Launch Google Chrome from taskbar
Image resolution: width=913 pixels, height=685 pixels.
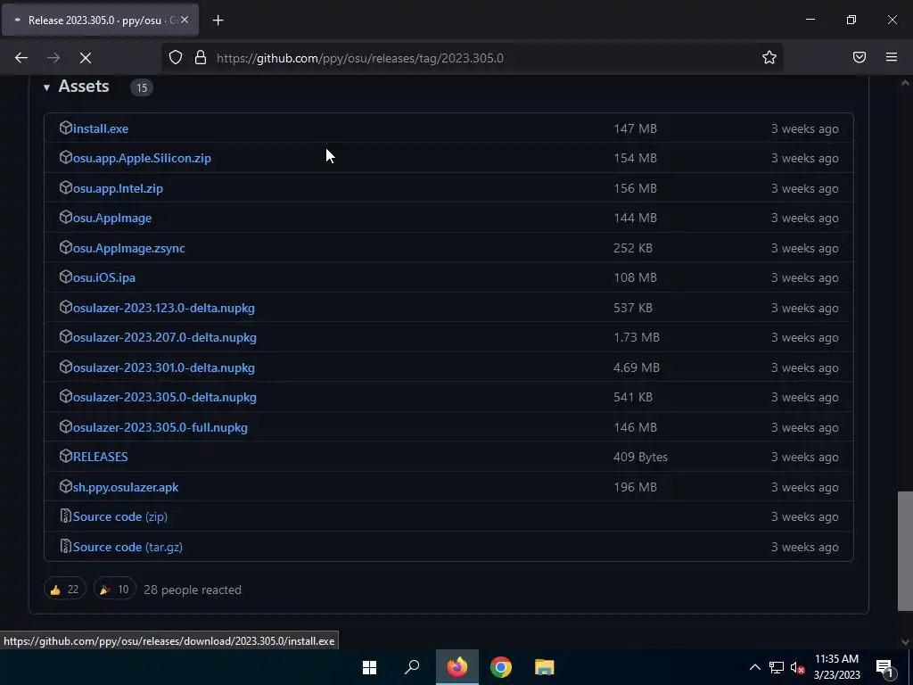pyautogui.click(x=501, y=667)
